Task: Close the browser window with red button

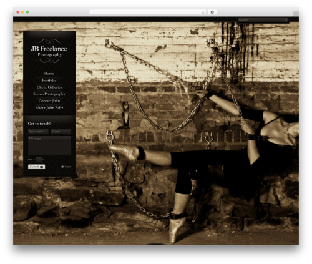Action: (18, 12)
